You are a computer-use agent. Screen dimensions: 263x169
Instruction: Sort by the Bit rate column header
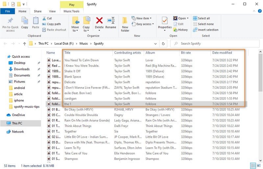point(186,53)
